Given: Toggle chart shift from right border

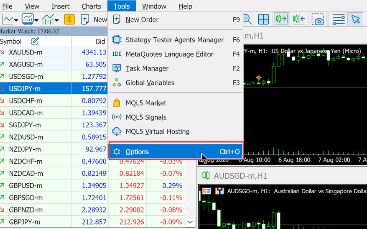Looking at the screenshot, I should tap(299, 19).
